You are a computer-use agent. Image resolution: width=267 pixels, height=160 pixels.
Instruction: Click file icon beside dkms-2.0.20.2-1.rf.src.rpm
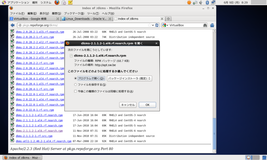tap(12, 36)
